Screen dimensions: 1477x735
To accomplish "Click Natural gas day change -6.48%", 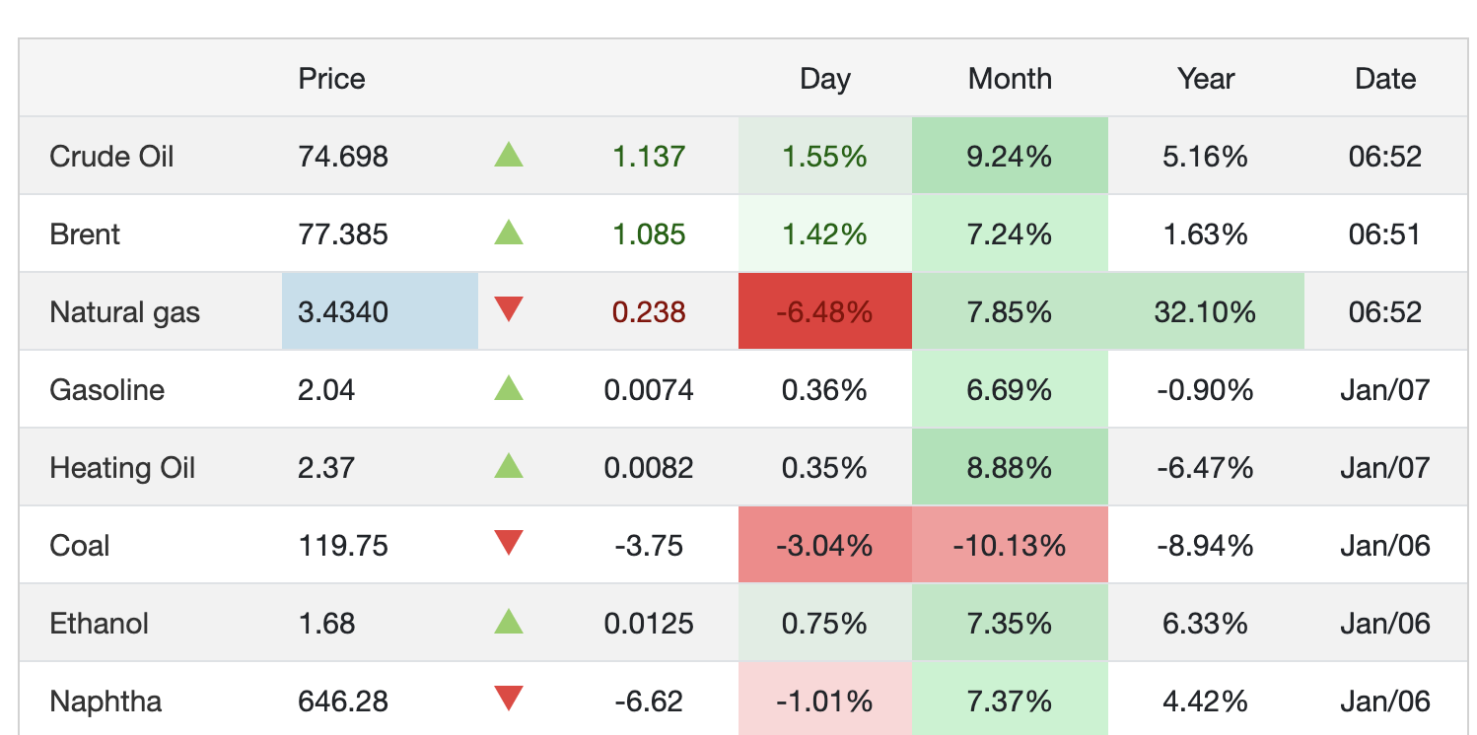I will [824, 312].
